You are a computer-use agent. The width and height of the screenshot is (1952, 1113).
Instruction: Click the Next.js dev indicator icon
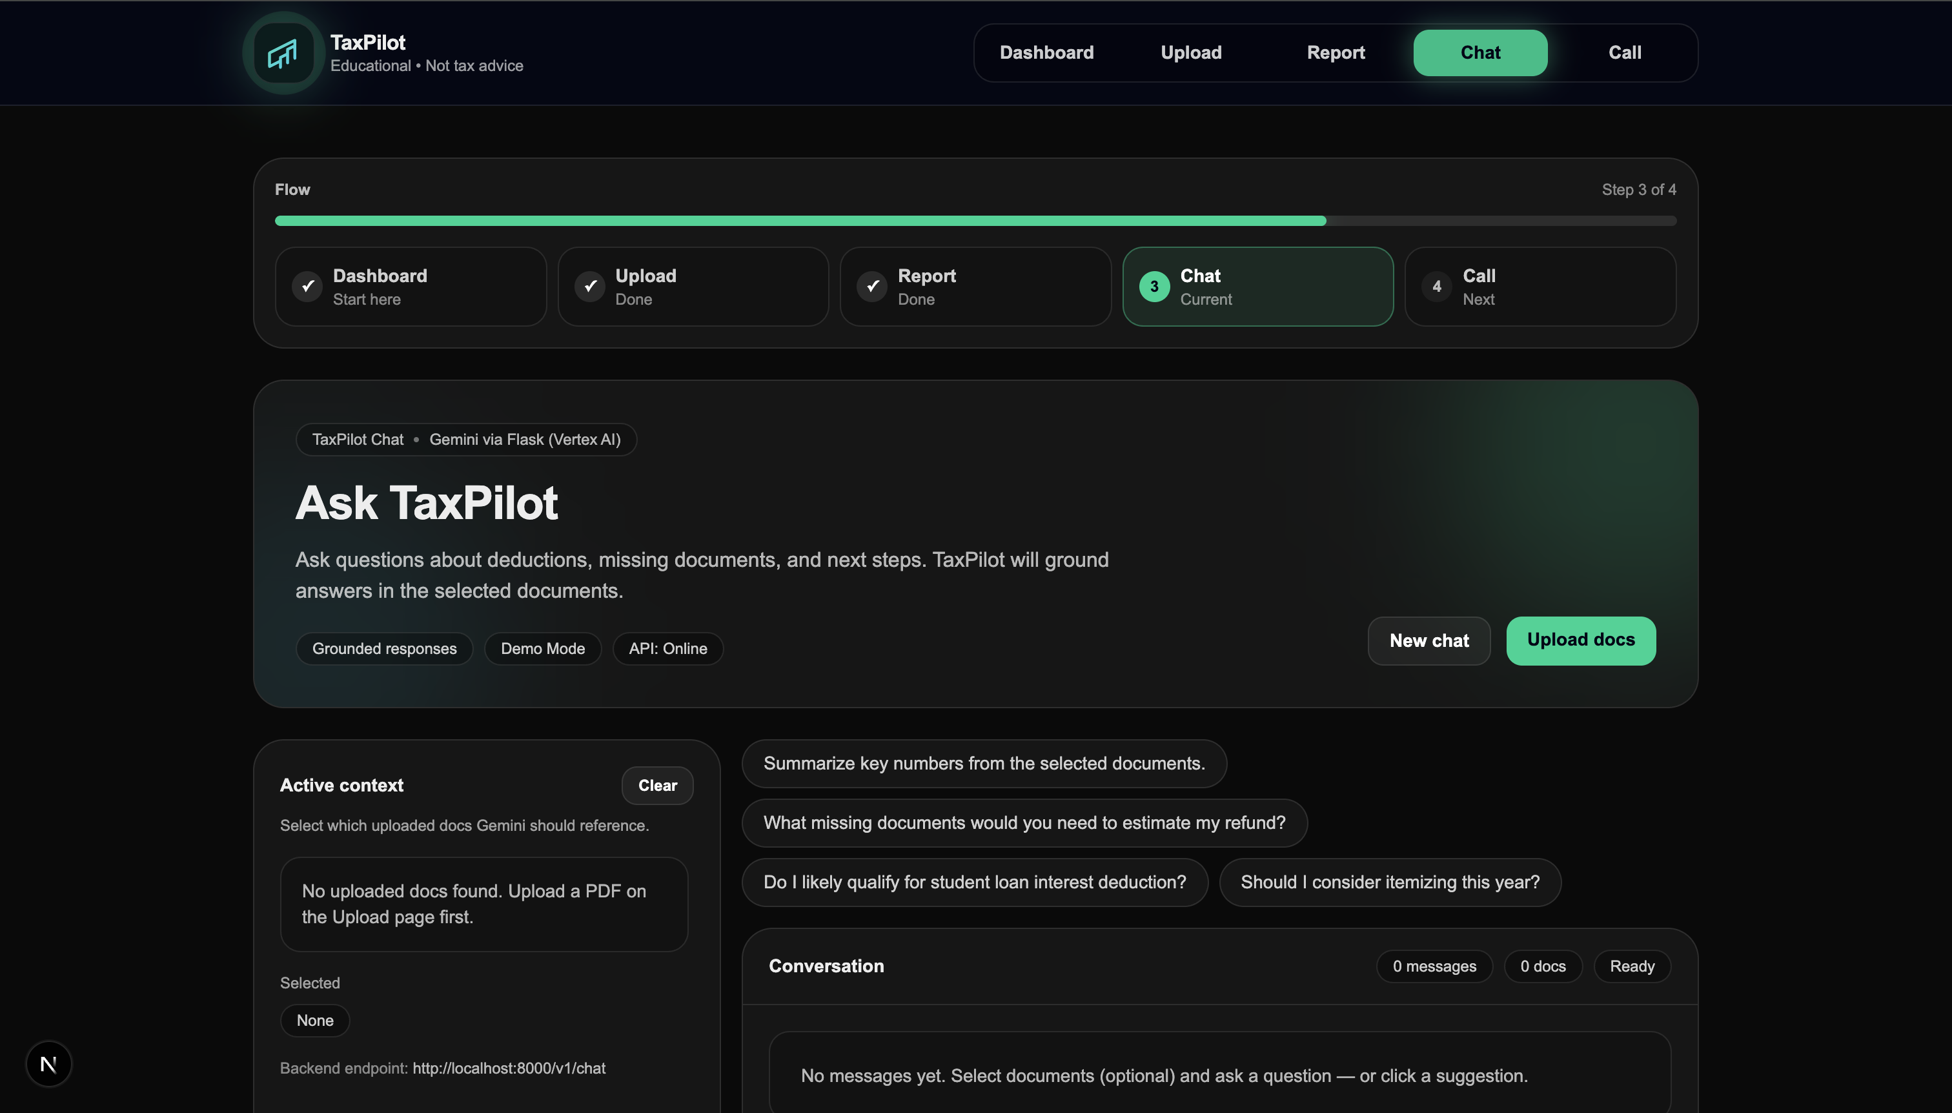pos(48,1063)
